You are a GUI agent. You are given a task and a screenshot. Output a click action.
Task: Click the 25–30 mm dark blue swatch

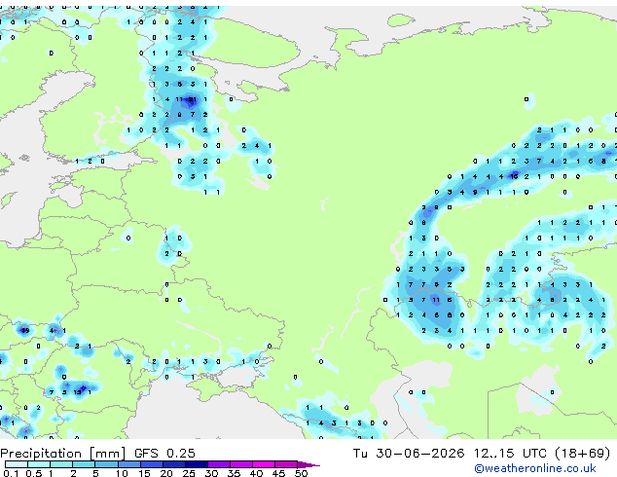197,464
